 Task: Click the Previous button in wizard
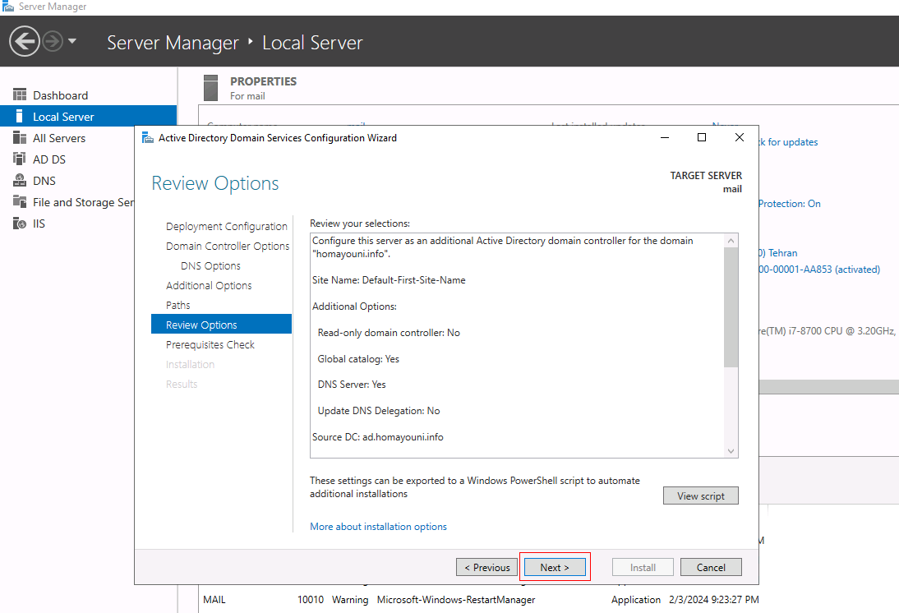(x=486, y=567)
